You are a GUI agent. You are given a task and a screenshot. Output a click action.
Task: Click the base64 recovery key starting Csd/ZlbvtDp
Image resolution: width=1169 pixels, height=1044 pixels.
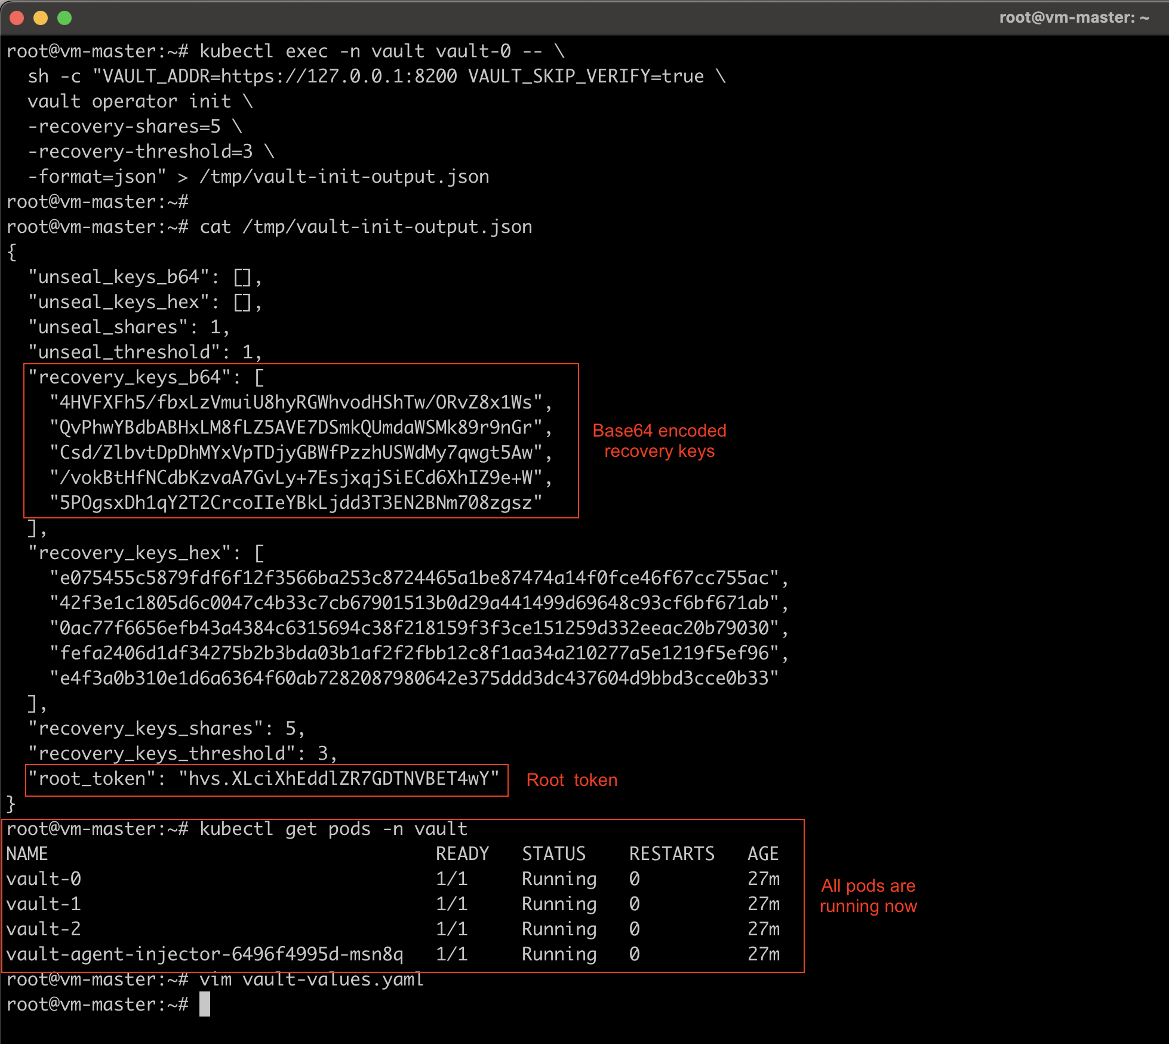coord(296,452)
